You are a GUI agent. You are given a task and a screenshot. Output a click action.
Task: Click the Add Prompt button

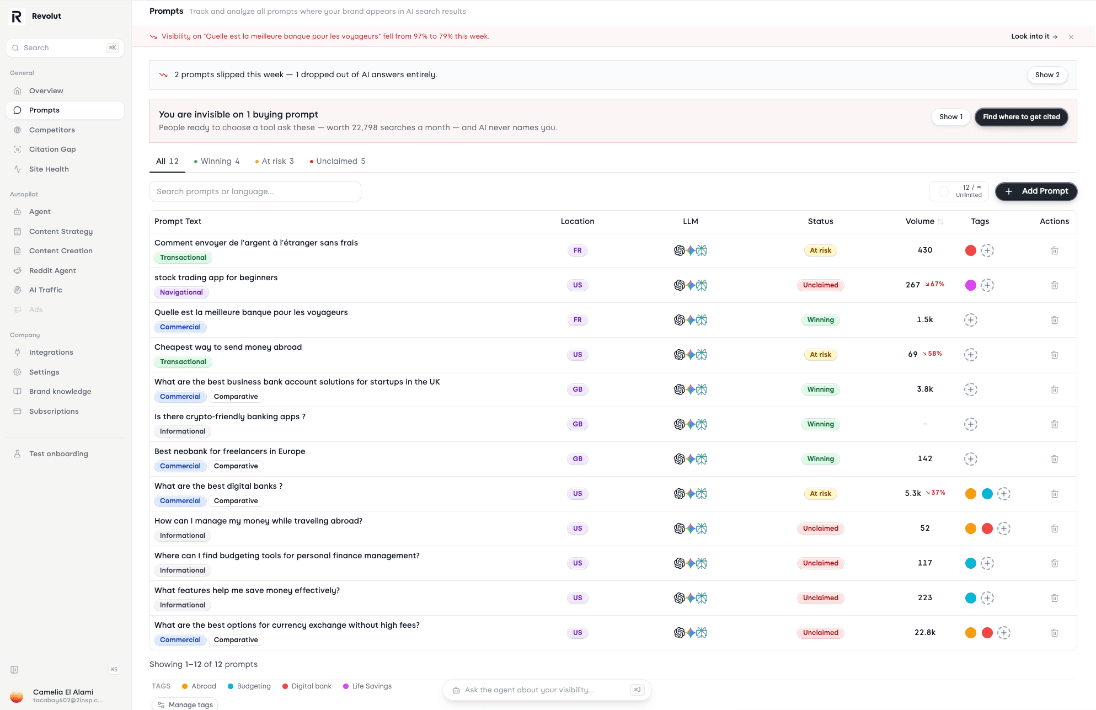tap(1036, 191)
